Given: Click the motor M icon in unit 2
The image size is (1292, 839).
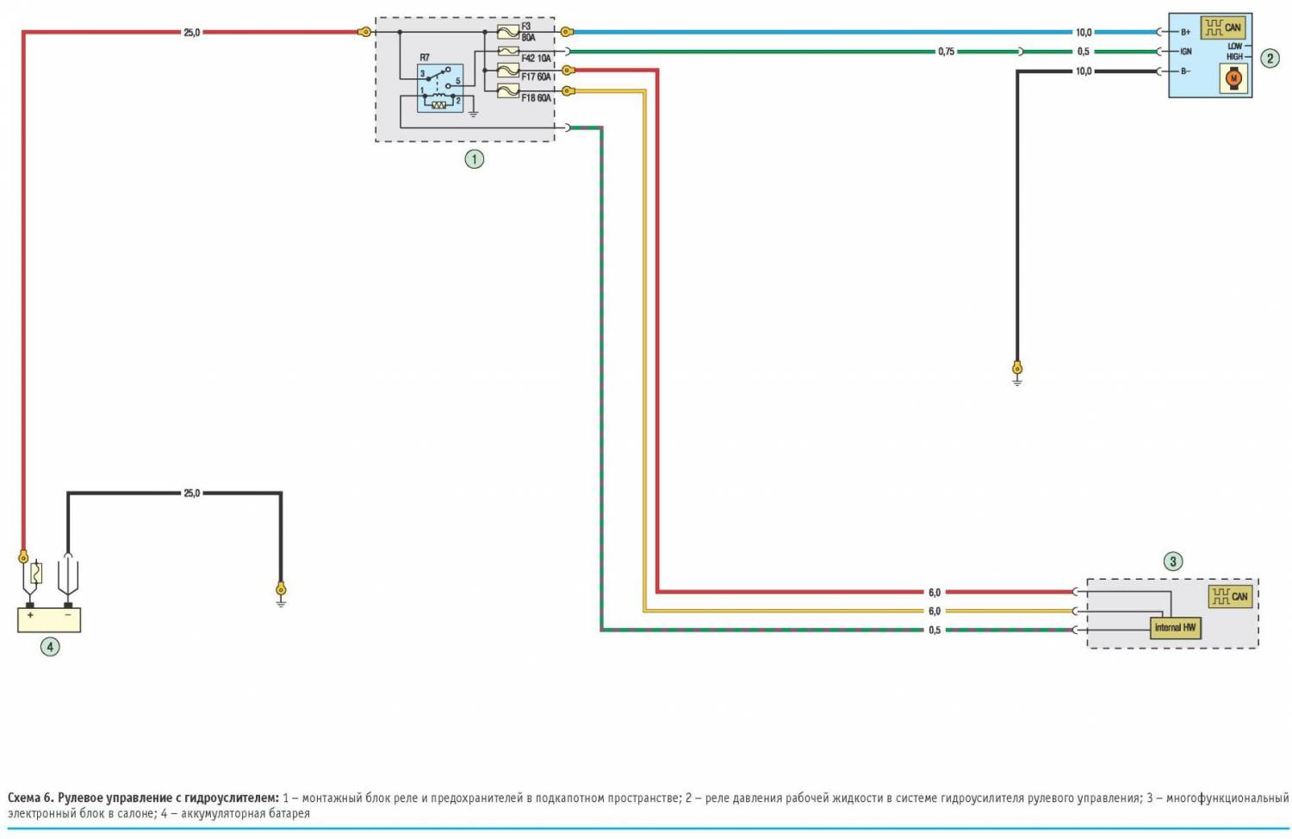Looking at the screenshot, I should click(x=1233, y=78).
